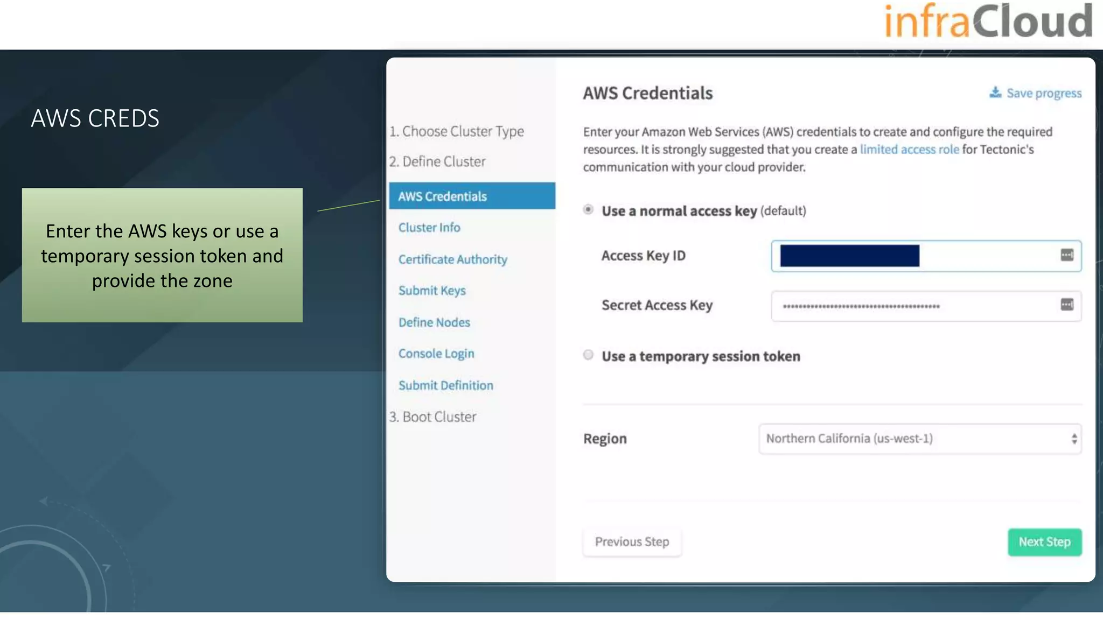Focus the Secret Access Key input field
Viewport: 1103px width, 620px height.
pos(926,306)
